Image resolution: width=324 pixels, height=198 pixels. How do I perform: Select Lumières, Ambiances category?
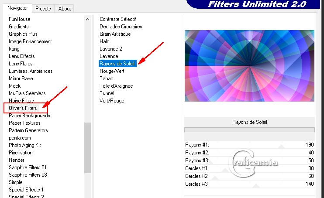[31, 71]
